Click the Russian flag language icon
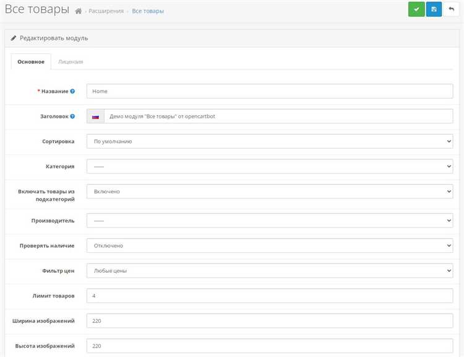 (95, 117)
